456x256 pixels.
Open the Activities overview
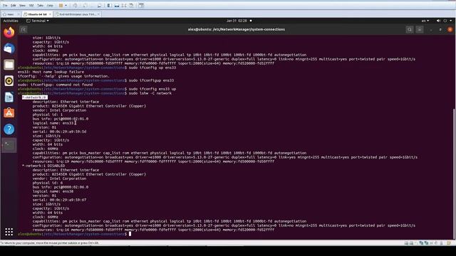[11, 21]
